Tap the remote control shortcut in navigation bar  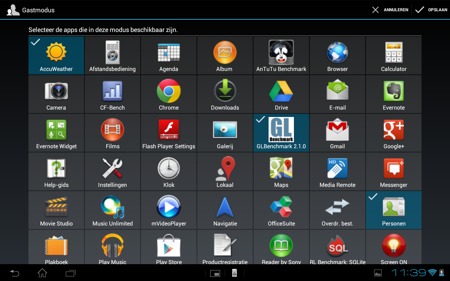point(234,273)
